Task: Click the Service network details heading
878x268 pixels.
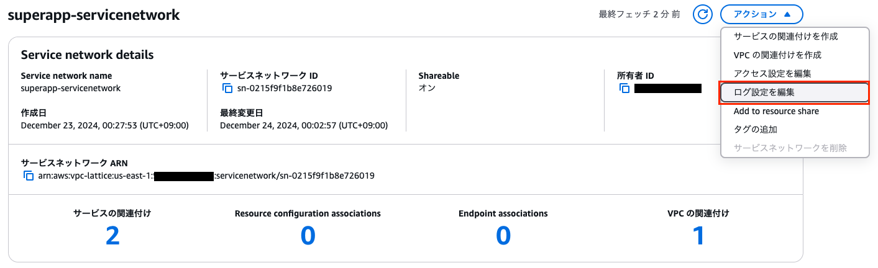Action: [87, 55]
